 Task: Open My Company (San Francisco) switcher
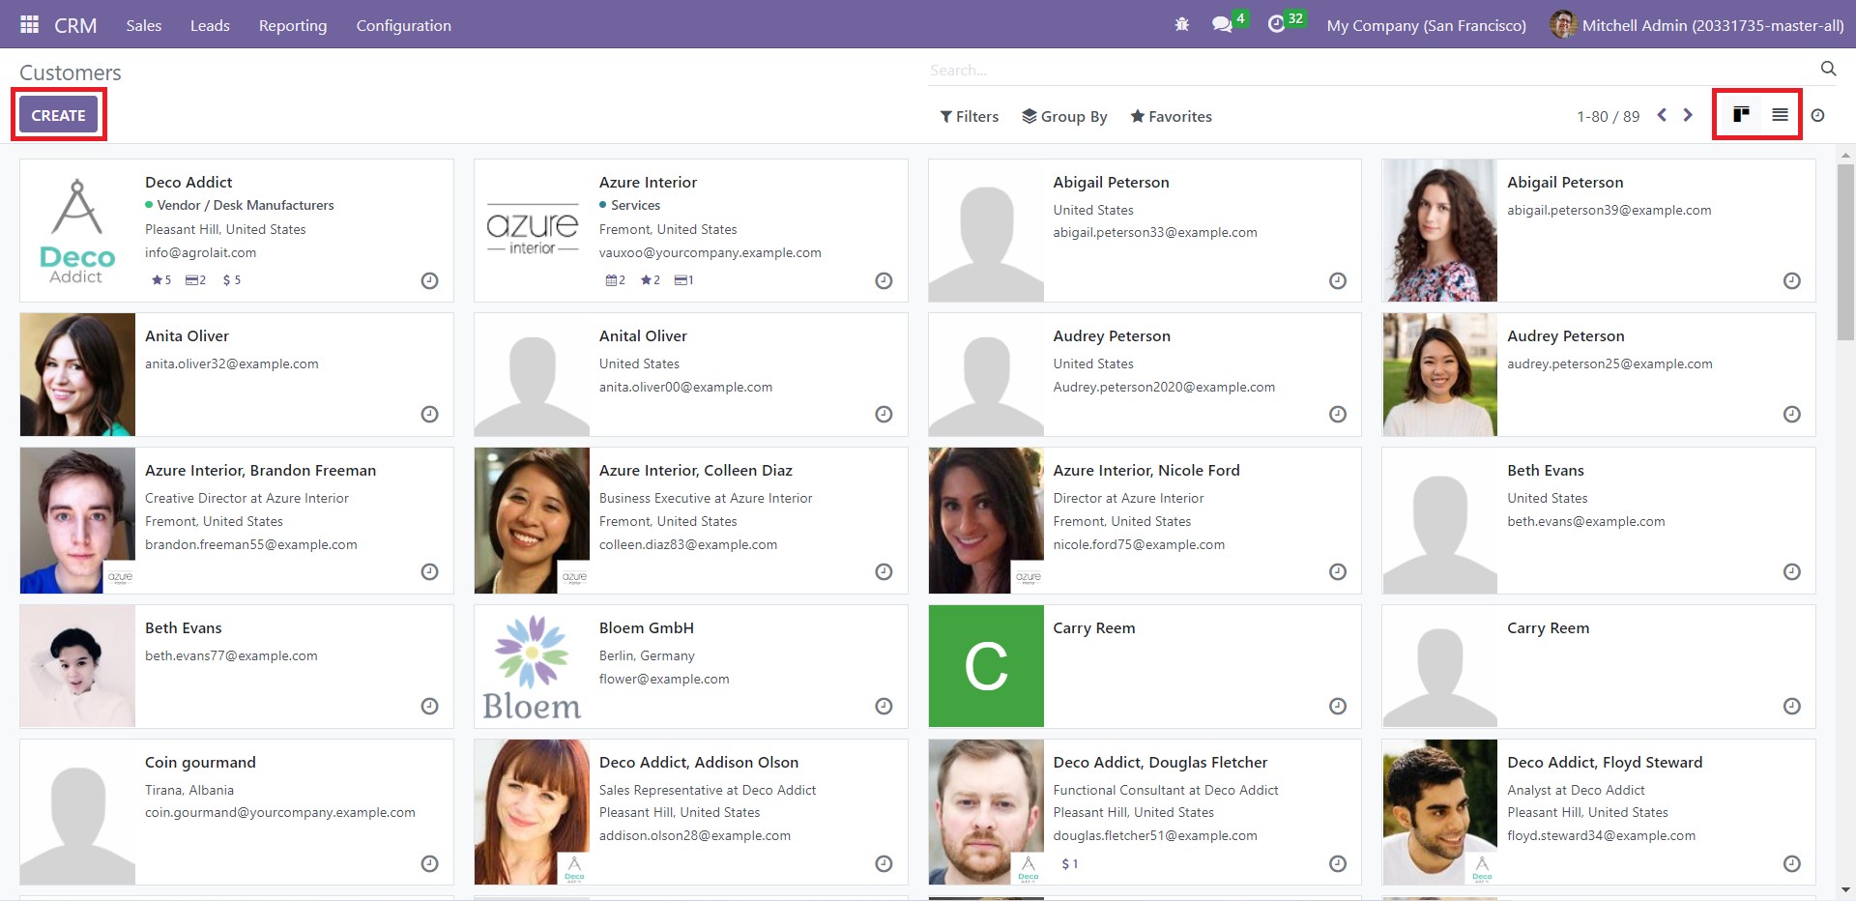(x=1427, y=25)
